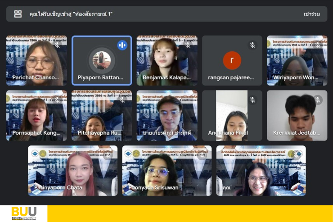The width and height of the screenshot is (333, 222).
Task: Select Poonyada Srisuwan's video tile
Action: click(166, 170)
